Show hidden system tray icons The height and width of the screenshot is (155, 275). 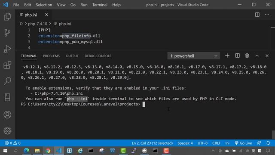[213, 151]
